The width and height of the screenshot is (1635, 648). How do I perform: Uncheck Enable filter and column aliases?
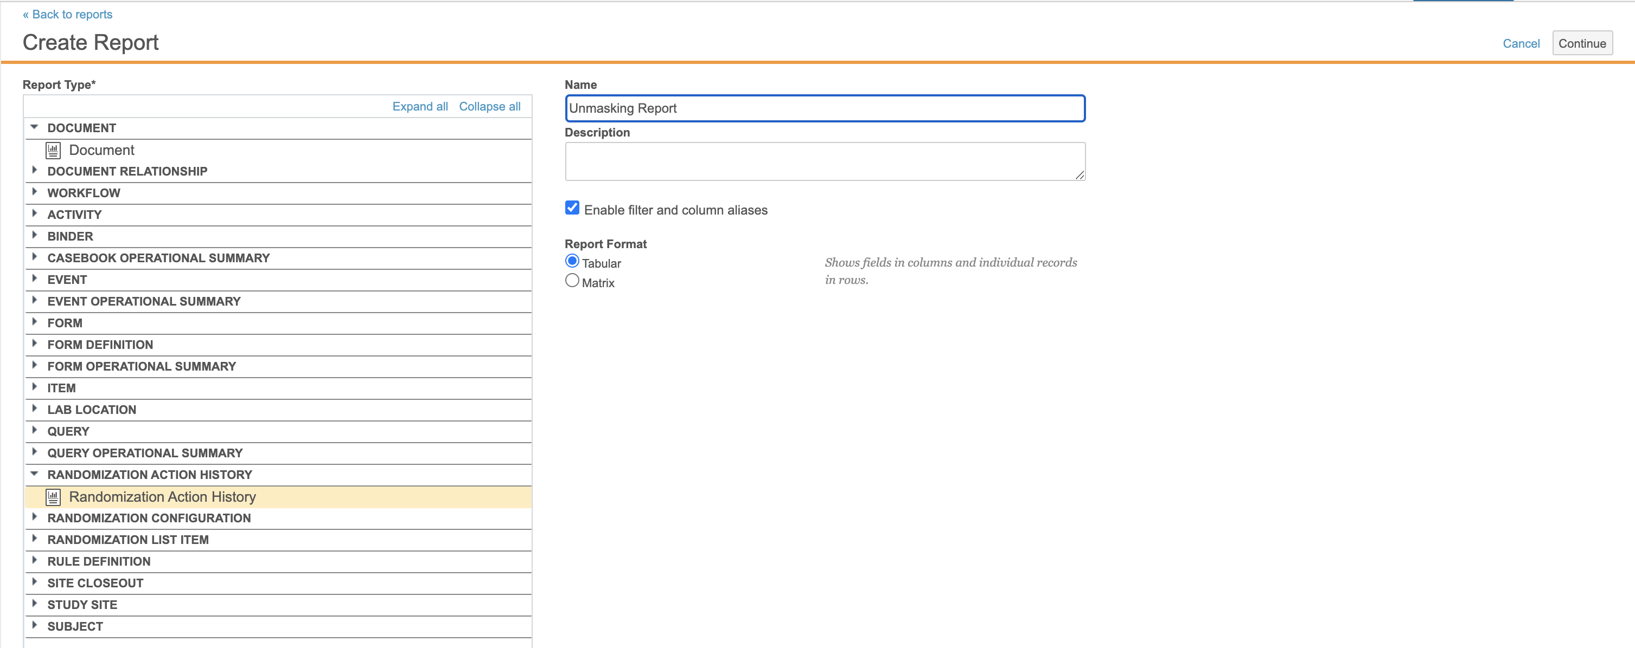(572, 208)
